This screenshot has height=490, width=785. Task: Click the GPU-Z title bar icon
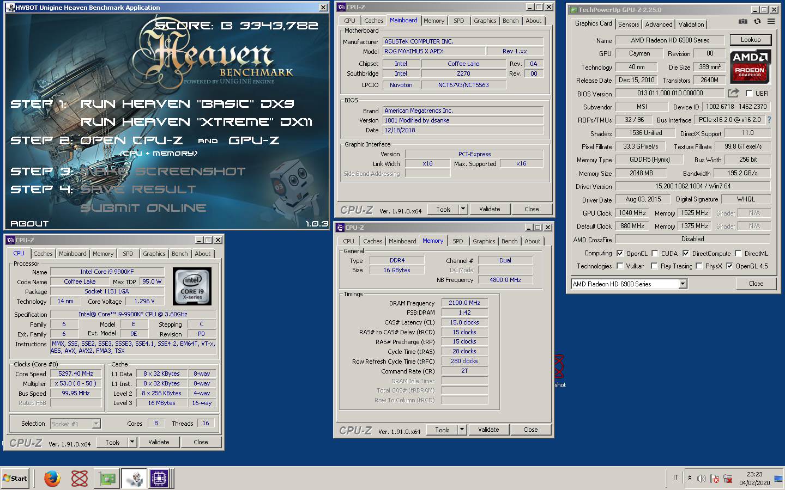point(573,10)
